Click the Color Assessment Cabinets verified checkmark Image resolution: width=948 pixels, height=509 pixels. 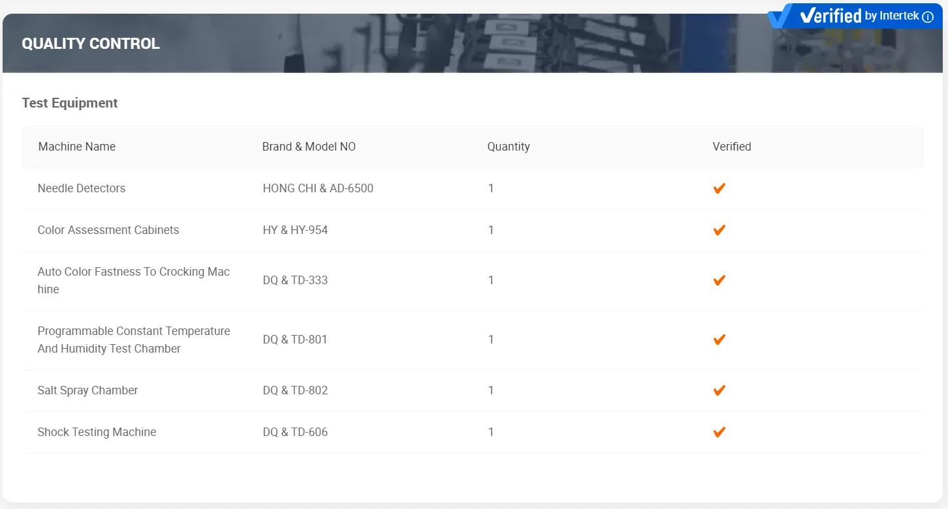pos(719,230)
